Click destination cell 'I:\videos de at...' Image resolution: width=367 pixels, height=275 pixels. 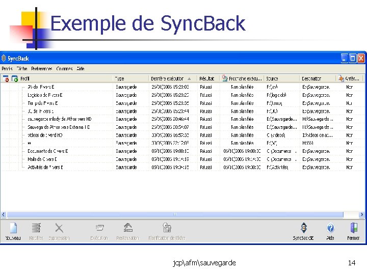point(318,135)
